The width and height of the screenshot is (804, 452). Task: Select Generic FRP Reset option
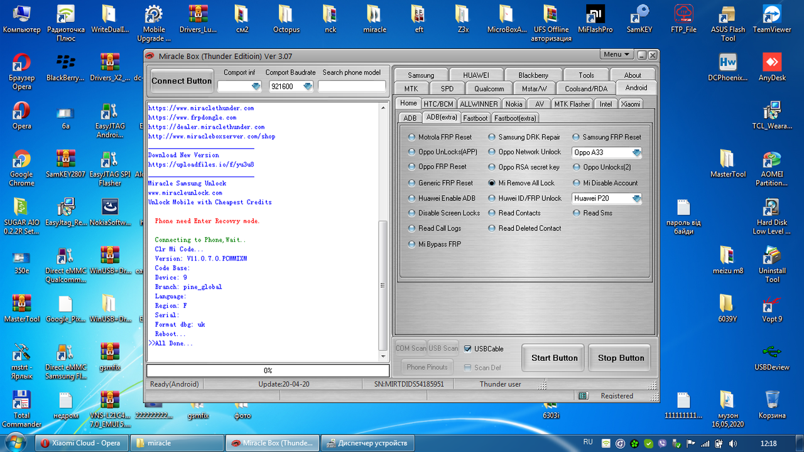tap(440, 183)
